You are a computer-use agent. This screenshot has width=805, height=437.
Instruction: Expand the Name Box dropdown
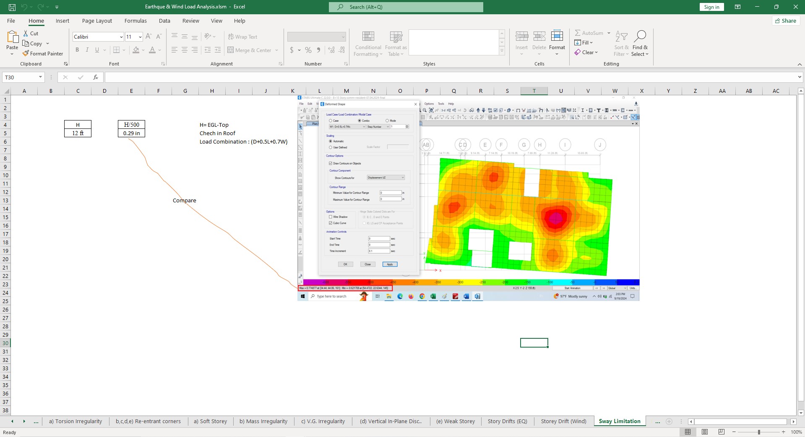click(40, 77)
